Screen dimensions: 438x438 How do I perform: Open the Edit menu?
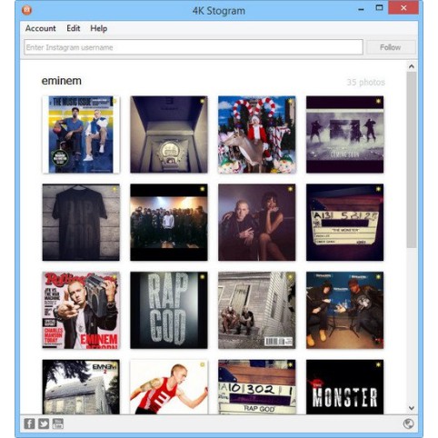[x=74, y=28]
